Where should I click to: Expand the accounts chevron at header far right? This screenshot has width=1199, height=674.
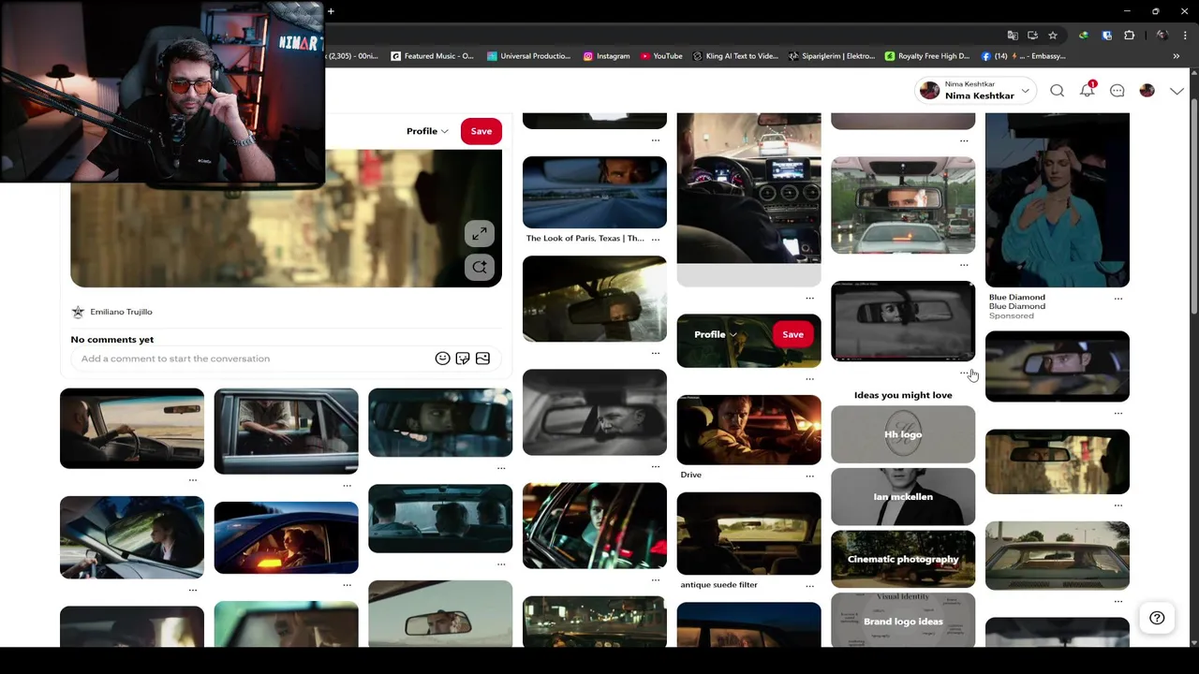[1177, 91]
